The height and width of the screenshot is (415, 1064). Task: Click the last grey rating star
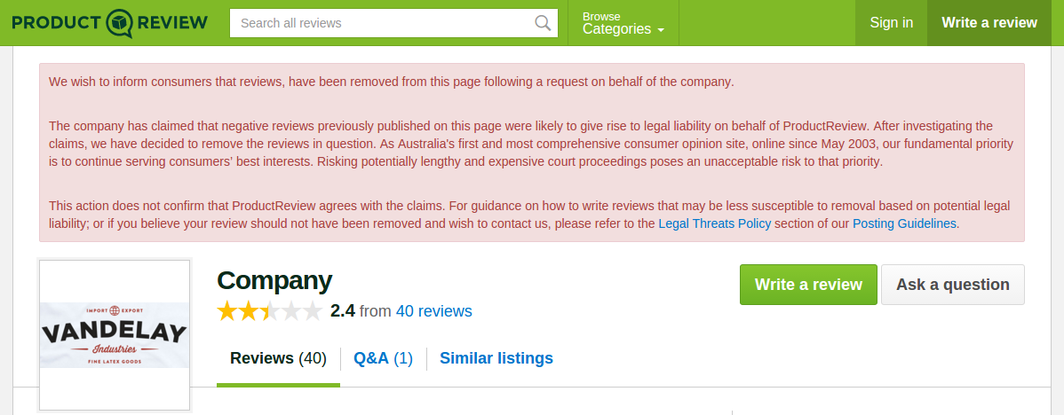pos(312,311)
